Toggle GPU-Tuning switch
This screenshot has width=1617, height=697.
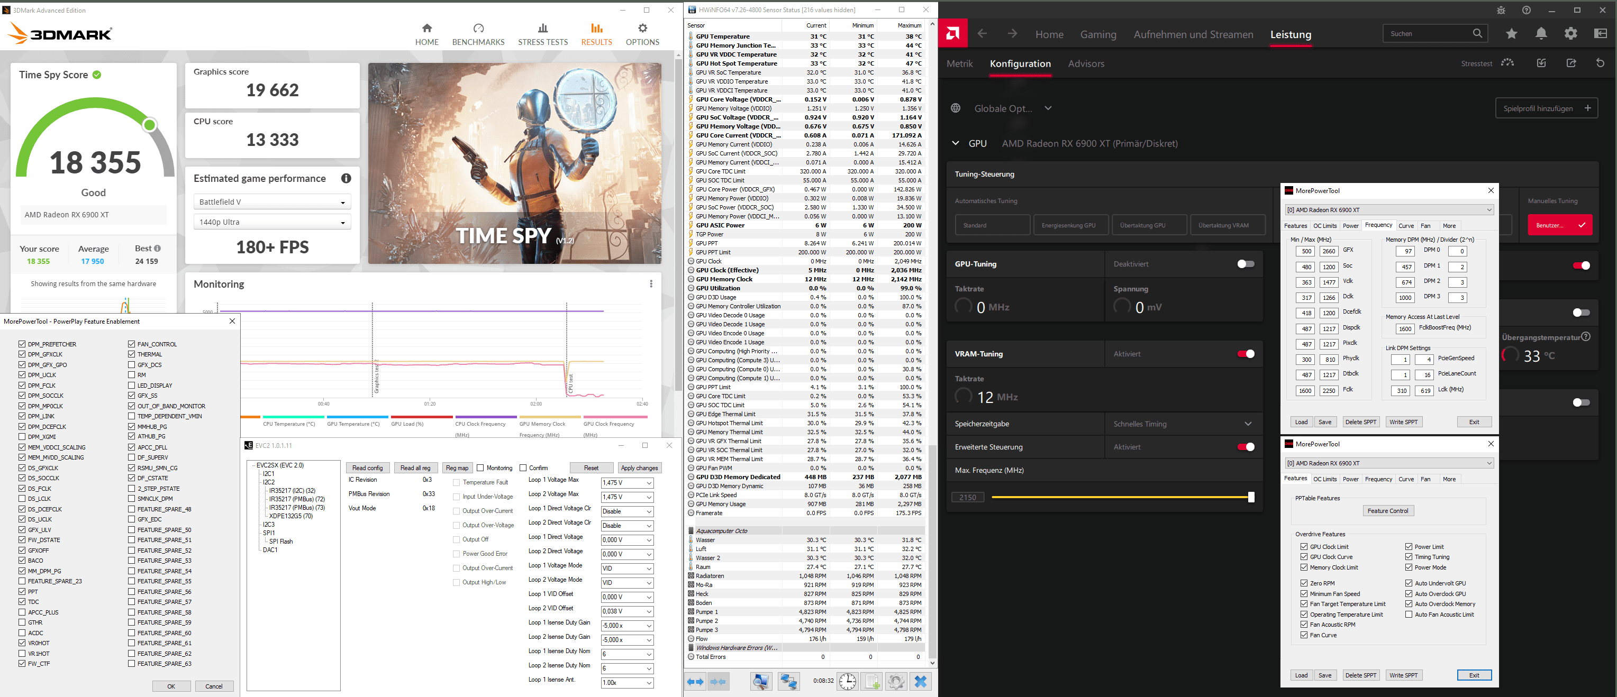pyautogui.click(x=1246, y=264)
